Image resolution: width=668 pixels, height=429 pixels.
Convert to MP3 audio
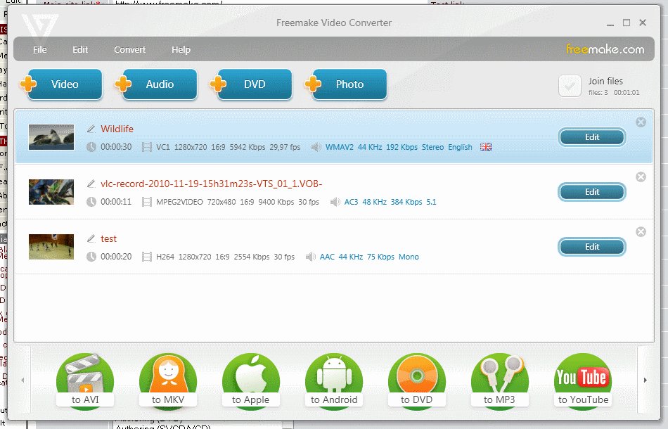[500, 381]
